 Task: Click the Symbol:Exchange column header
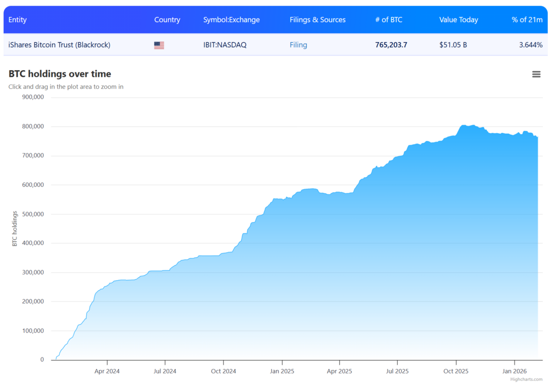pos(231,20)
